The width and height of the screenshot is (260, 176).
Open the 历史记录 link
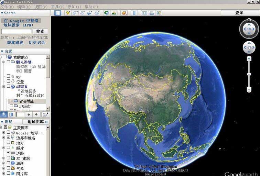tap(37, 43)
